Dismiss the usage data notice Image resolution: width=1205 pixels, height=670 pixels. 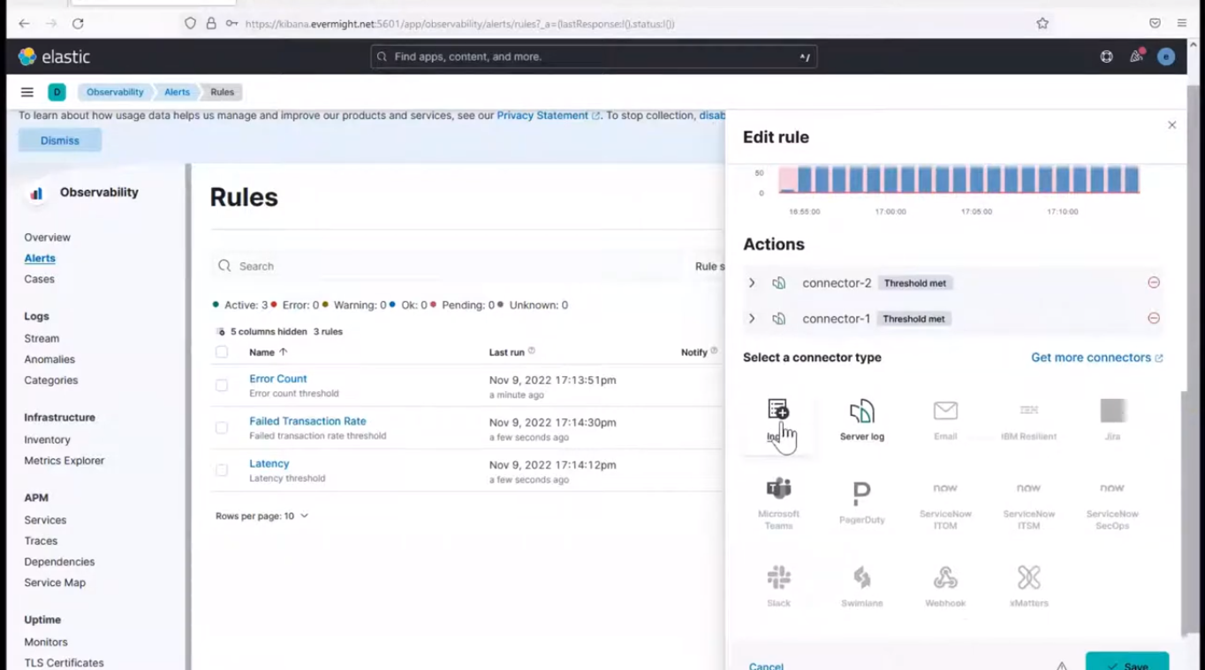(x=60, y=140)
